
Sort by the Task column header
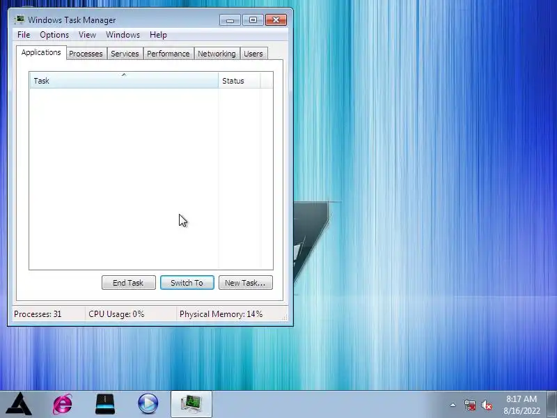[124, 80]
